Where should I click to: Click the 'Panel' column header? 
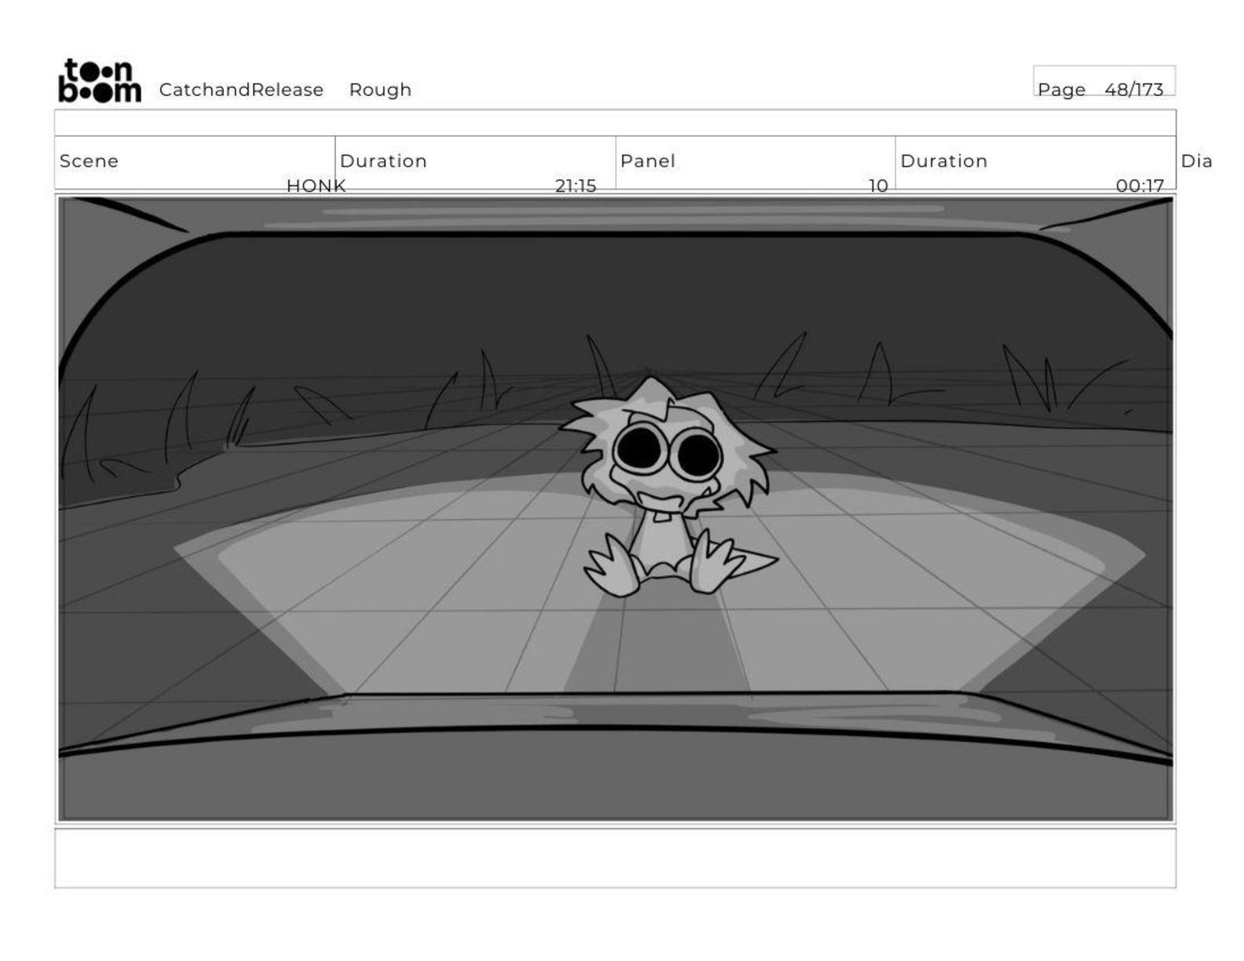point(647,161)
